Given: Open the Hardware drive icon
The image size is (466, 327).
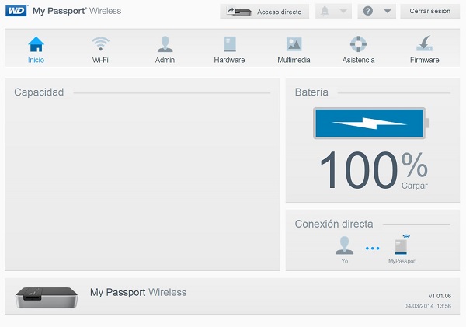Looking at the screenshot, I should 229,44.
